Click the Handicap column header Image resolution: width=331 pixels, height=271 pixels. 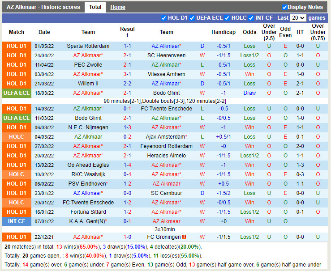223,32
